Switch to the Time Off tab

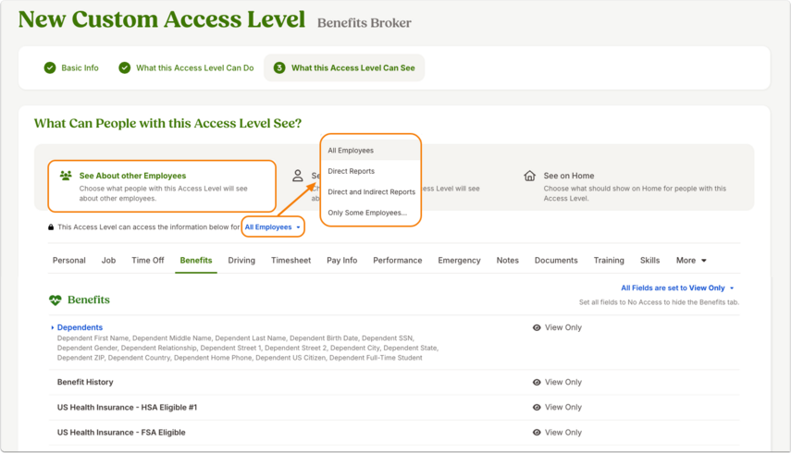pyautogui.click(x=148, y=261)
